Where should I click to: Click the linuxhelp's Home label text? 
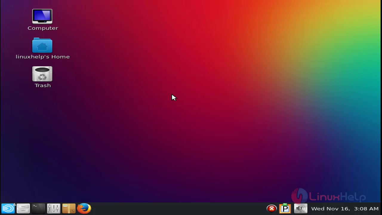tap(43, 56)
